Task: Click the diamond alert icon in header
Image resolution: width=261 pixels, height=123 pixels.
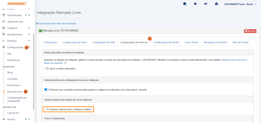Action: pos(195,4)
